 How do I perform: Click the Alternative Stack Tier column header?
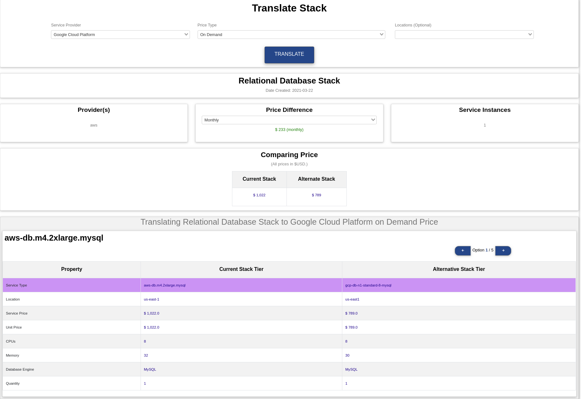(459, 269)
